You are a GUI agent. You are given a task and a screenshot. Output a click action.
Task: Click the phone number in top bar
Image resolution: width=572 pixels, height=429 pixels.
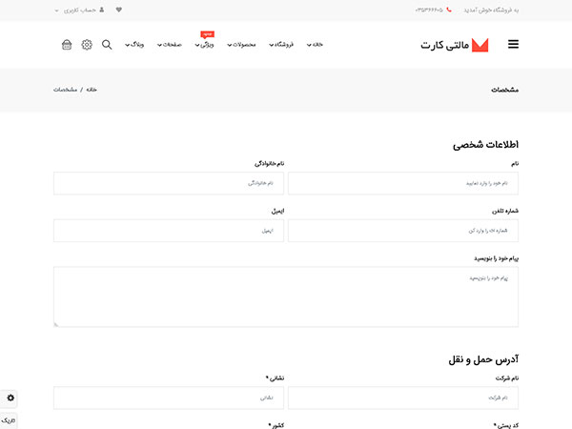pyautogui.click(x=429, y=10)
